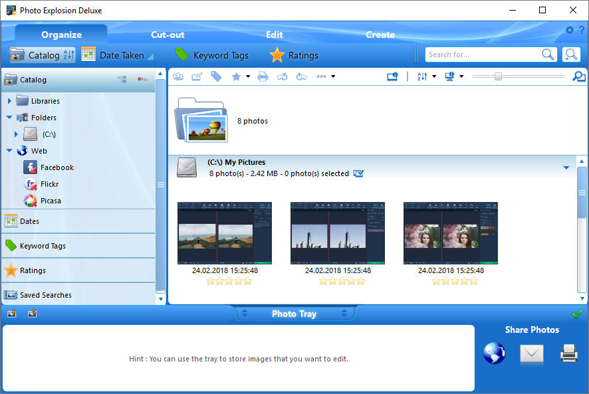This screenshot has height=394, width=589.
Task: Click the find photos magnifier toolbar icon
Action: [x=579, y=76]
